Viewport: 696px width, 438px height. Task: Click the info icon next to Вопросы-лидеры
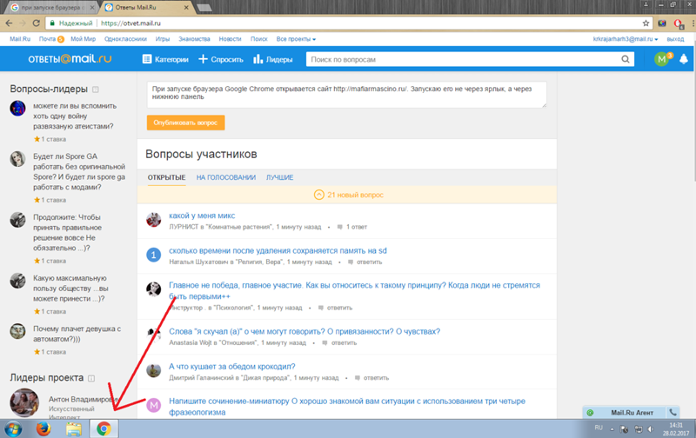[96, 90]
